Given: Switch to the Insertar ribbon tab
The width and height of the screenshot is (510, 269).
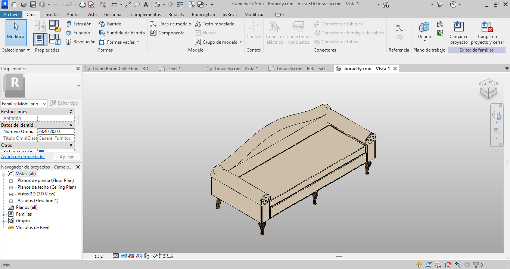Looking at the screenshot, I should point(52,15).
